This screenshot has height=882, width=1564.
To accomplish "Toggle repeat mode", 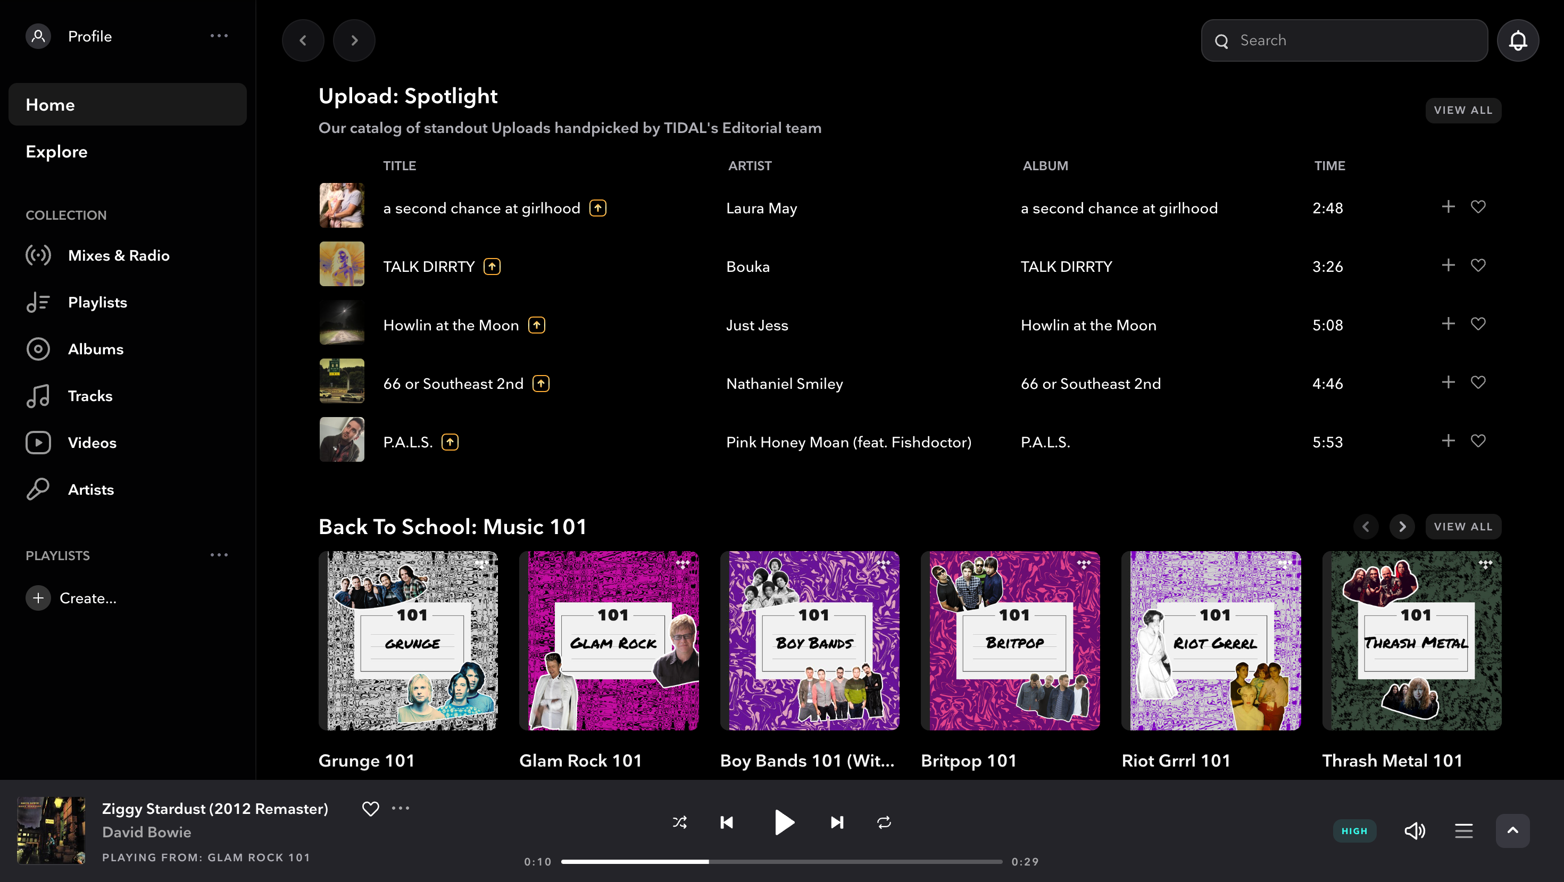I will [884, 822].
